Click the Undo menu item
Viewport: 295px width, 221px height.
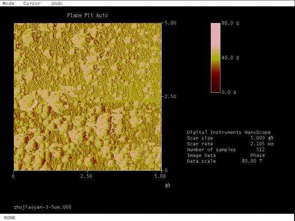57,3
